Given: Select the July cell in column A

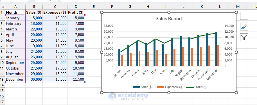Looking at the screenshot, I should point(15,51).
